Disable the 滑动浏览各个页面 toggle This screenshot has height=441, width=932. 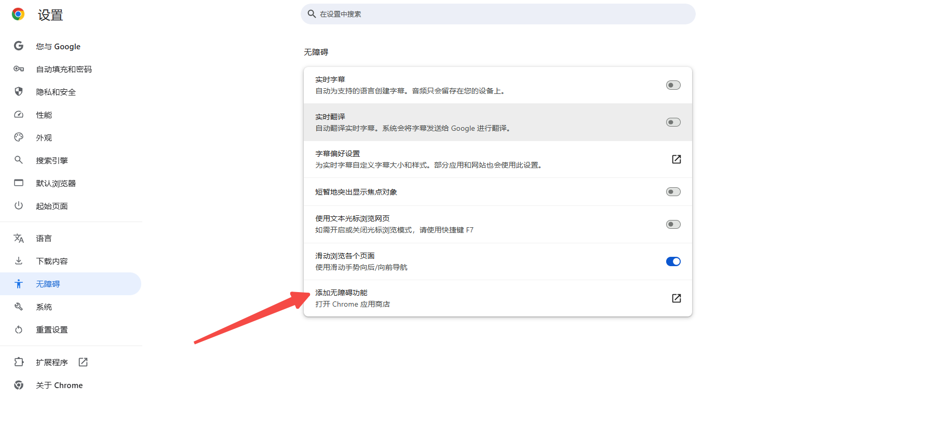[x=673, y=261]
